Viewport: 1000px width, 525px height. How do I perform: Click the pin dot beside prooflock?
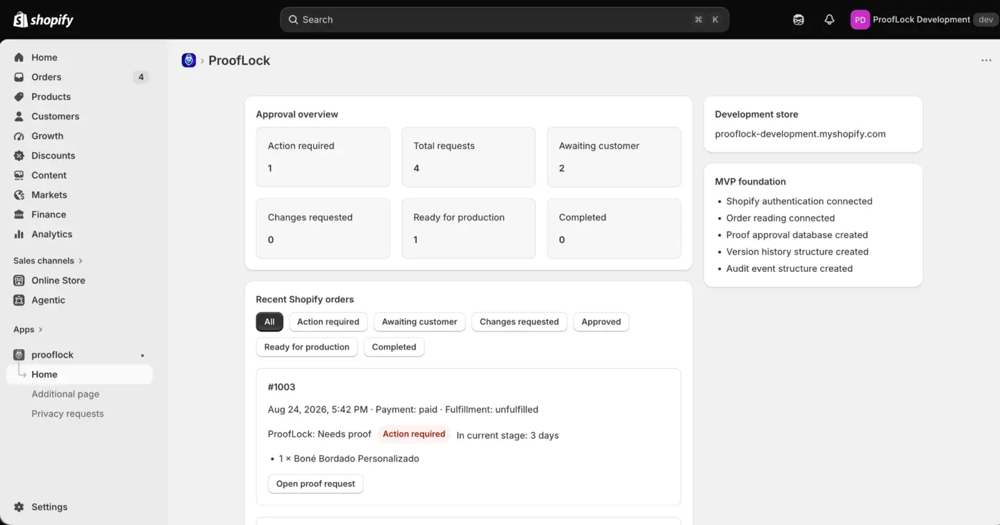(142, 355)
